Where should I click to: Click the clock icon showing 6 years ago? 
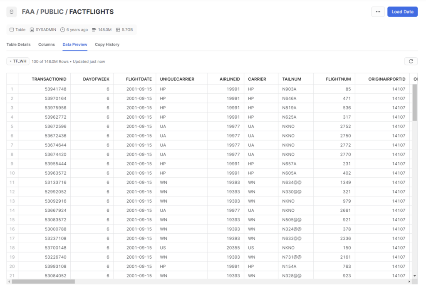pyautogui.click(x=63, y=29)
